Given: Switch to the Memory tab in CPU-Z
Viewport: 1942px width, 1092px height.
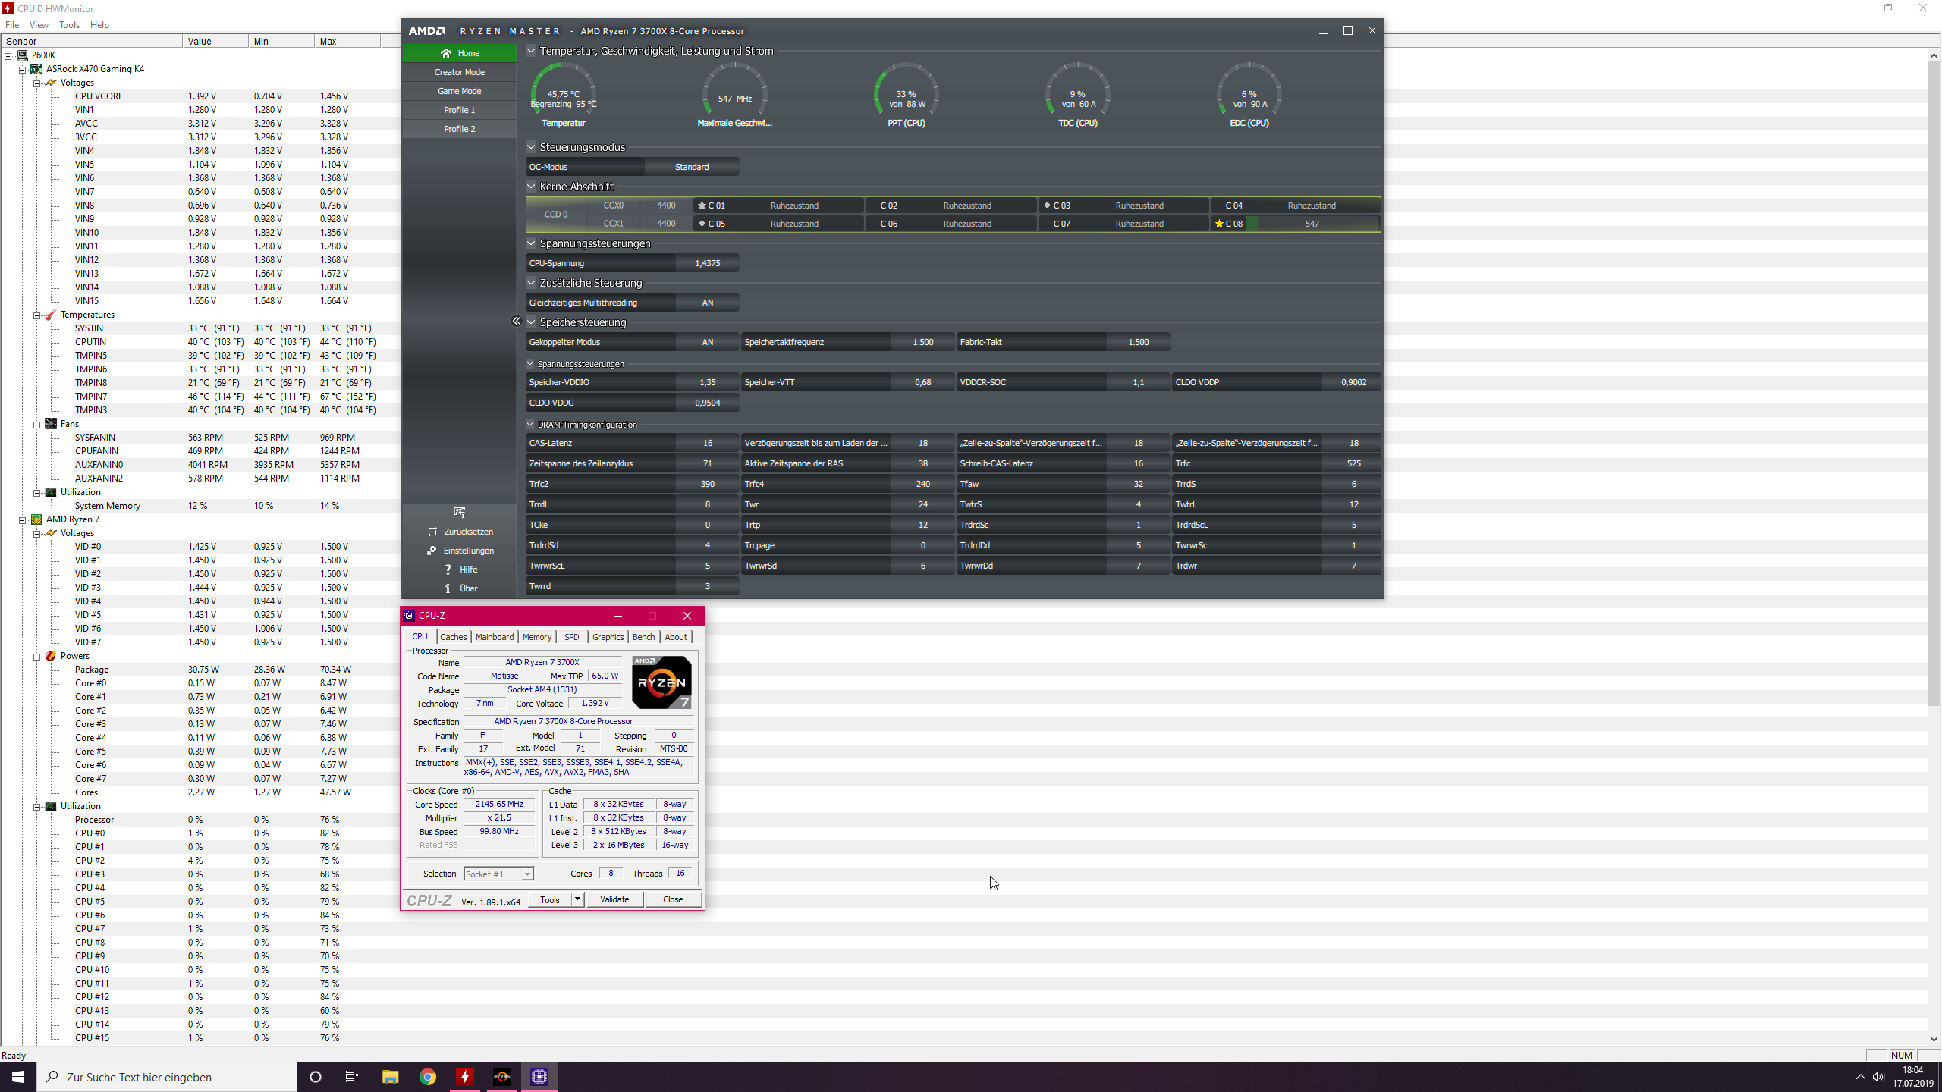Looking at the screenshot, I should pyautogui.click(x=536, y=637).
